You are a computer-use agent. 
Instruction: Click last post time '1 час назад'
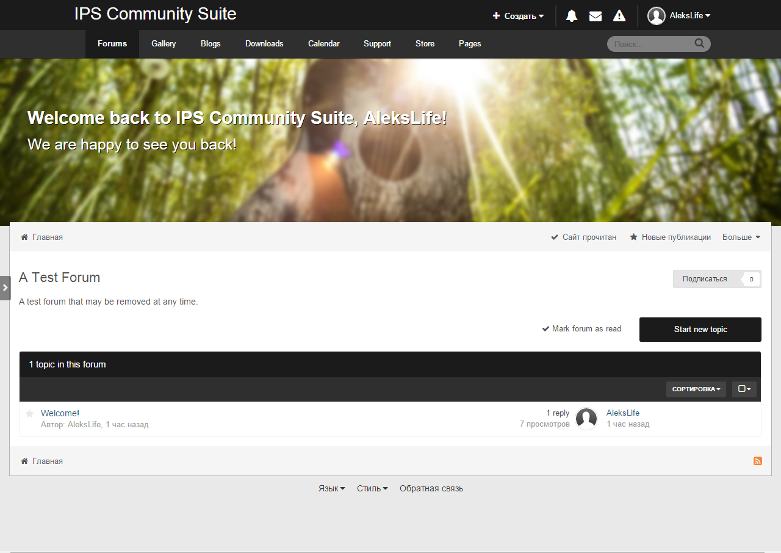click(x=628, y=424)
